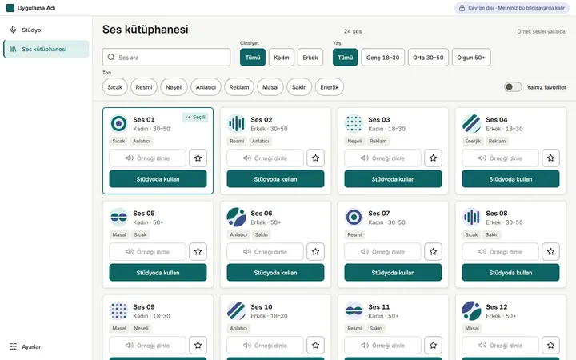The image size is (576, 360).
Task: Select Tümü under Yaş
Action: point(346,58)
